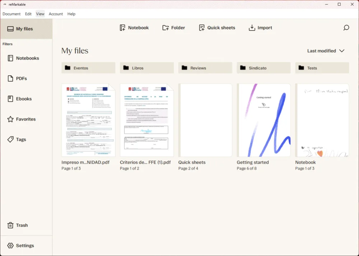Open the View menu
The image size is (359, 256).
[40, 14]
